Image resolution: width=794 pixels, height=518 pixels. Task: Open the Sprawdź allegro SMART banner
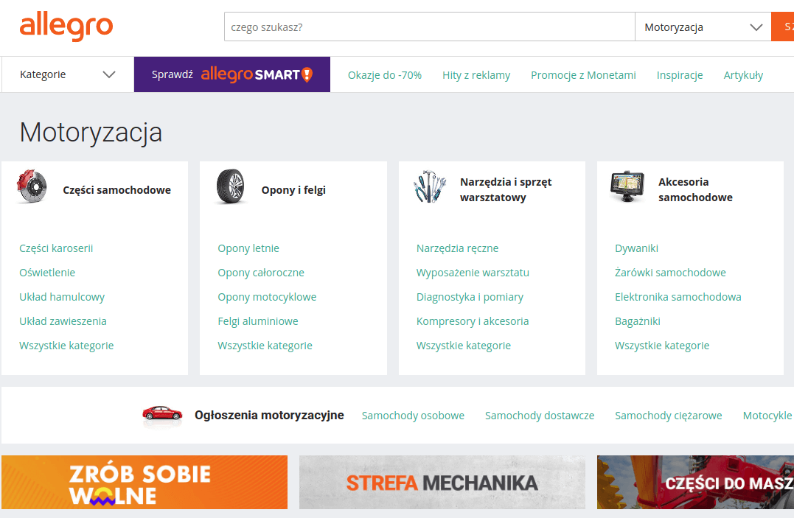pos(232,74)
